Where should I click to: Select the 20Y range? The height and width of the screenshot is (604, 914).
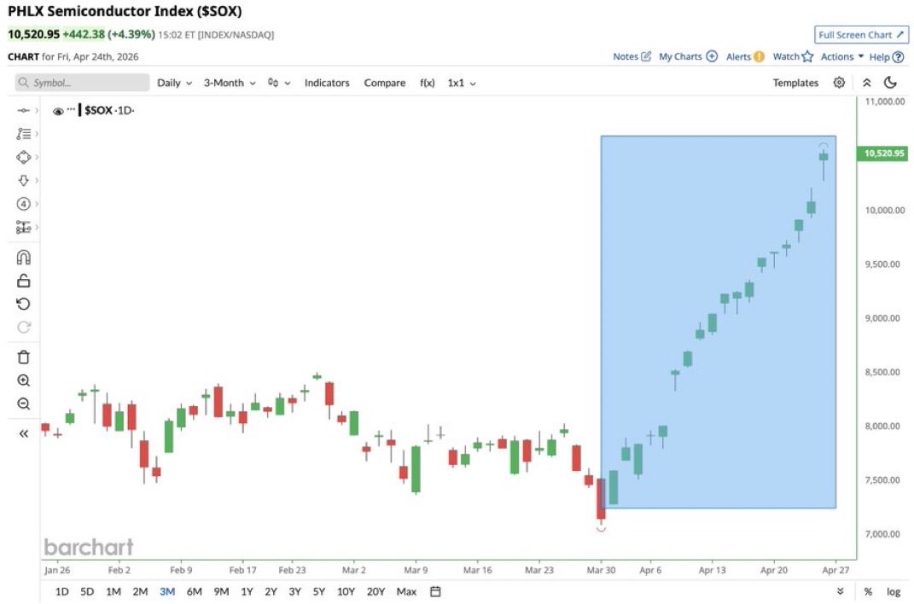click(376, 592)
